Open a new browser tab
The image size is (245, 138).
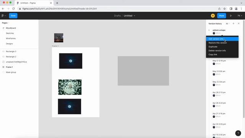click(57, 3)
